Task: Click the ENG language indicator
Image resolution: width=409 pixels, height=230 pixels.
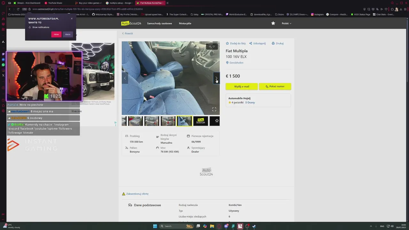Action: coord(382,226)
